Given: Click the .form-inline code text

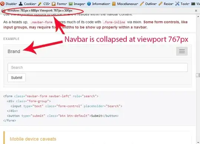Looking at the screenshot, I should click(x=114, y=22).
